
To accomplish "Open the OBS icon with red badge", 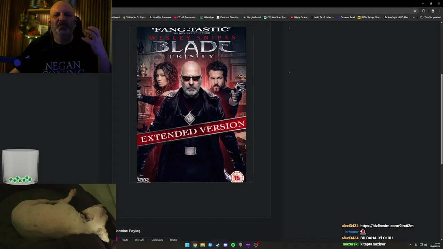I will [256, 245].
